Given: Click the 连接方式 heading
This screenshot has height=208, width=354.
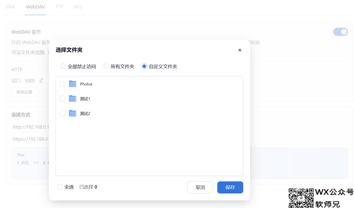Looking at the screenshot, I should tap(21, 115).
